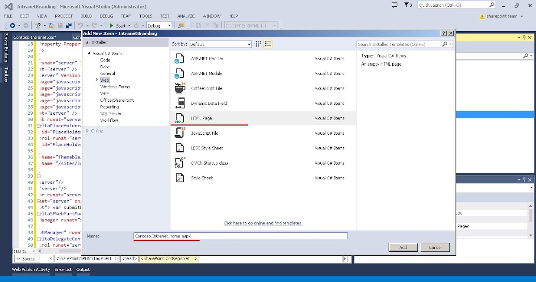Image resolution: width=536 pixels, height=282 pixels.
Task: Open the notifications flag icon
Action: [x=406, y=5]
